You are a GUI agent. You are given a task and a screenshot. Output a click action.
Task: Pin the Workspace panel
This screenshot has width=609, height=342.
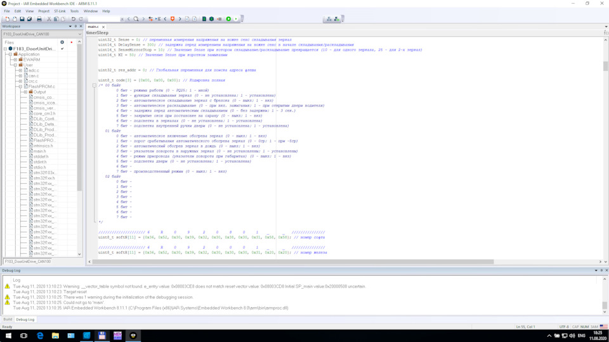[x=75, y=27]
